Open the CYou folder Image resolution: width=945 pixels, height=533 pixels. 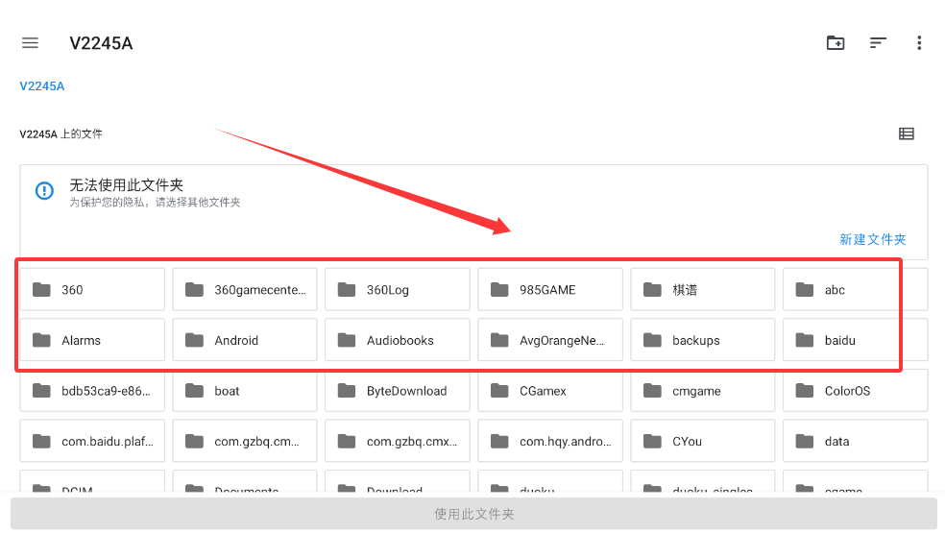(703, 442)
